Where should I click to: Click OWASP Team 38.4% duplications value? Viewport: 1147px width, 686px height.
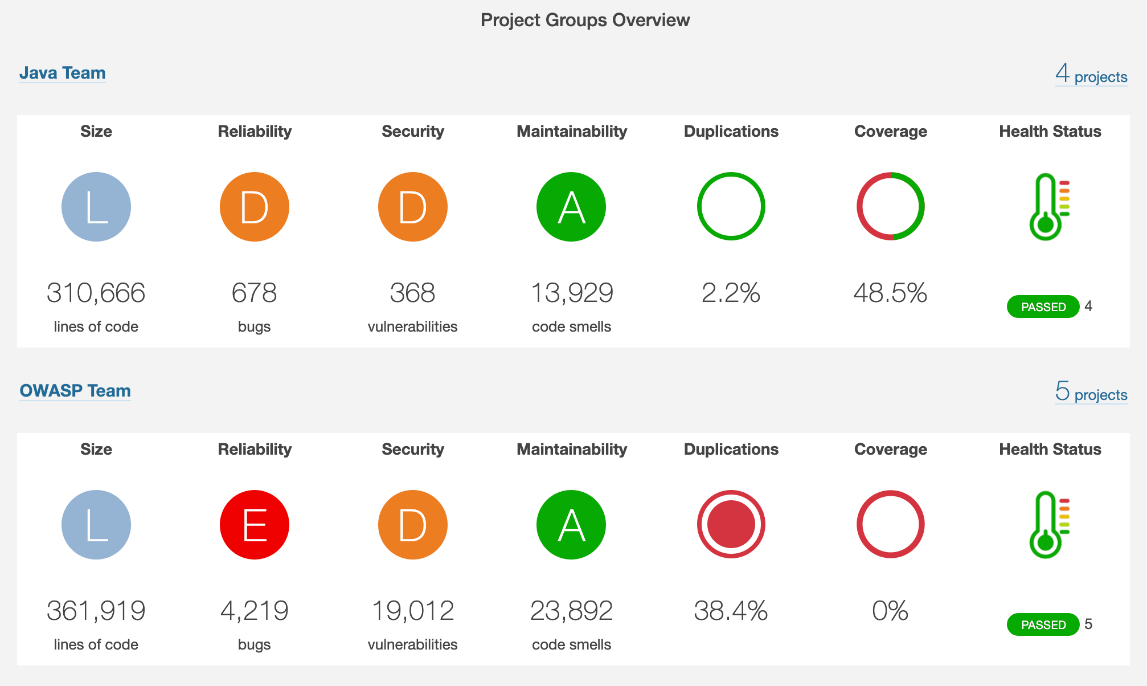(731, 611)
